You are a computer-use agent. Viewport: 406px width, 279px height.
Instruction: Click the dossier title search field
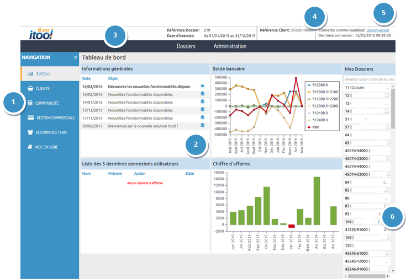tap(369, 79)
